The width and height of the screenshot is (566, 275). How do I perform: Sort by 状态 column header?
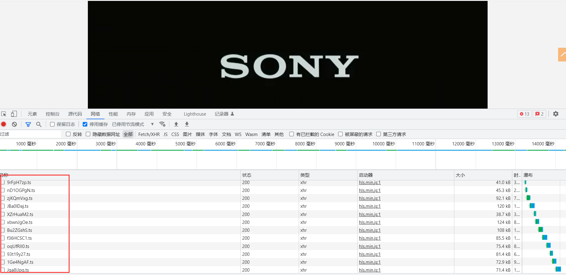[269, 175]
